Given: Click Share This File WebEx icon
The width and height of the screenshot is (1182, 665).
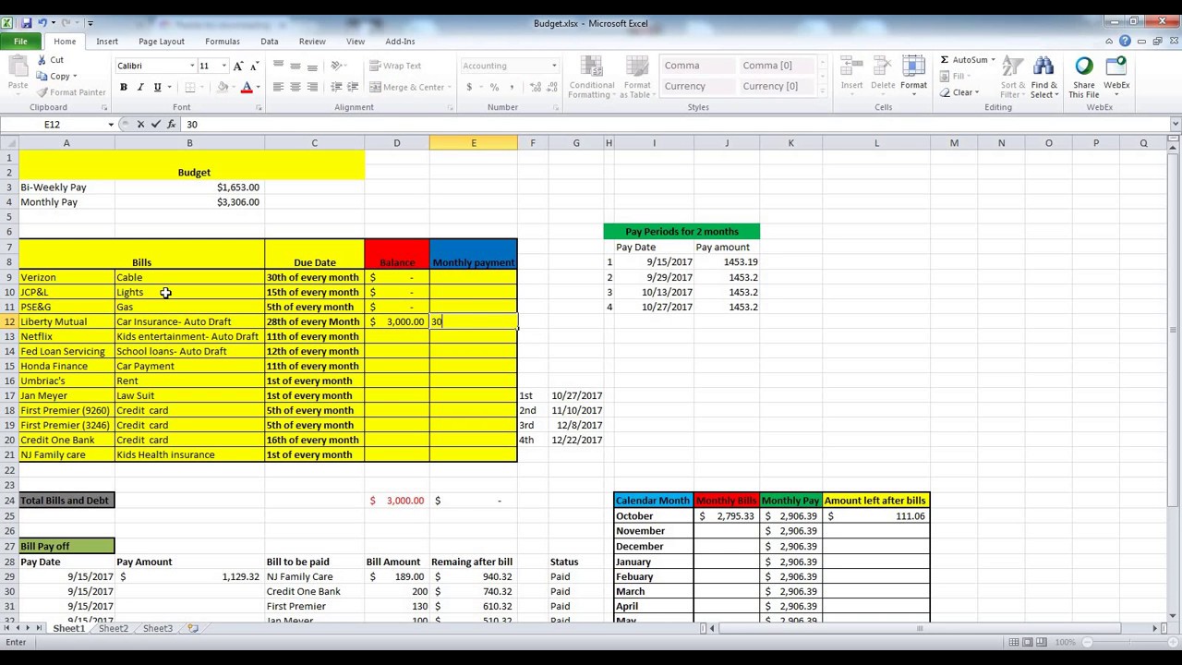Looking at the screenshot, I should [x=1084, y=78].
